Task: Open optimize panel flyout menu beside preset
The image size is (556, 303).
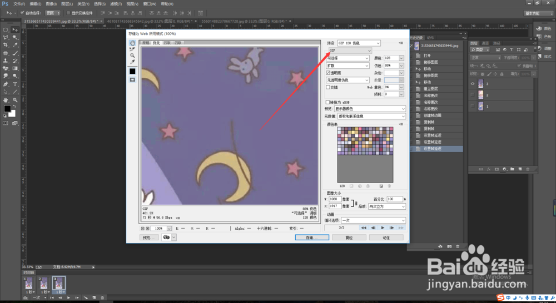Action: (401, 43)
